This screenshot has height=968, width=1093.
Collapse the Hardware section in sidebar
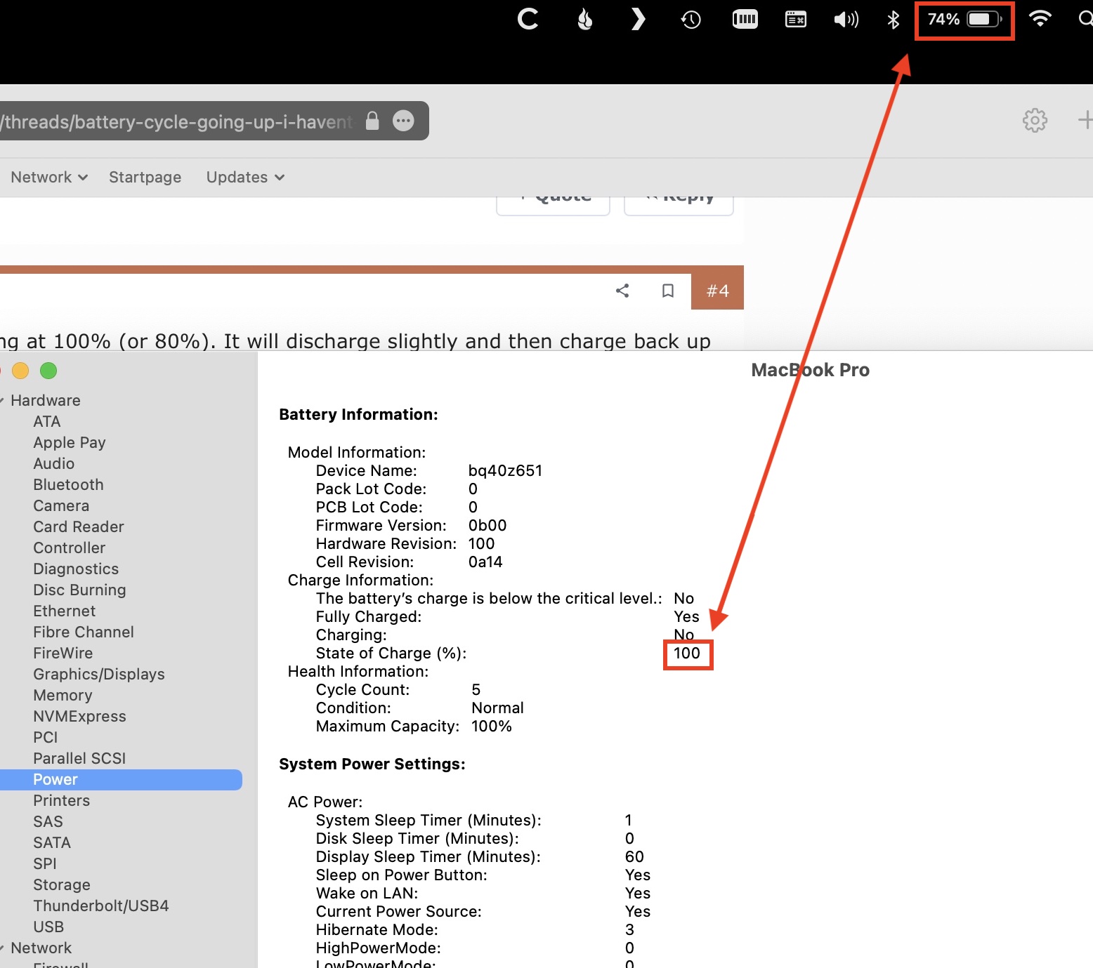pyautogui.click(x=2, y=400)
